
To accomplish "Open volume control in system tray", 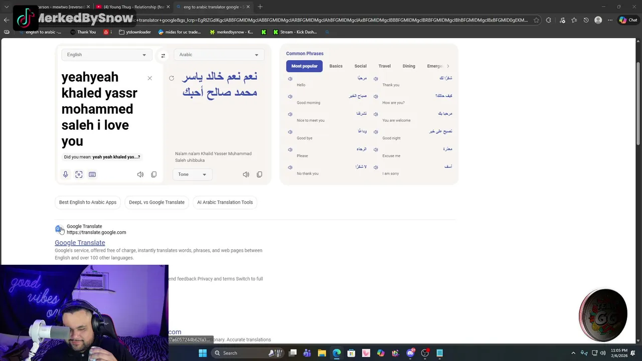I will pyautogui.click(x=602, y=353).
